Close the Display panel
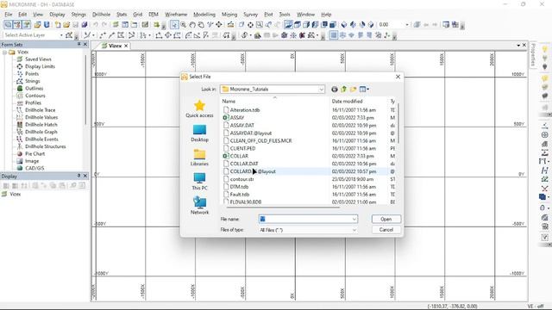The image size is (552, 310). [85, 176]
